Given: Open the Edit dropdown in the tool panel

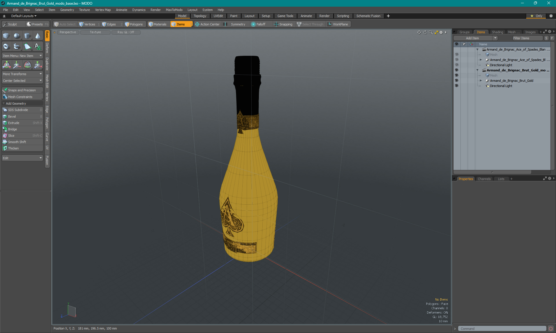Looking at the screenshot, I should (22, 158).
